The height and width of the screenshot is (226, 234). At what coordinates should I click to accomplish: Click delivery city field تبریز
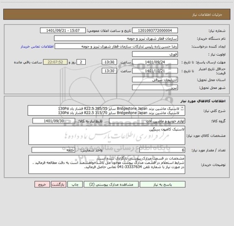(155, 88)
